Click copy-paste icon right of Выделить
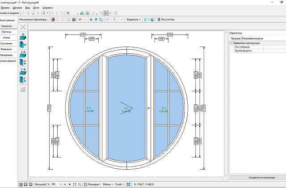The image size is (286, 188). (x=153, y=20)
